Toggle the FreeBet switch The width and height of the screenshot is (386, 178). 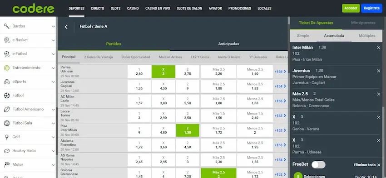(318, 164)
